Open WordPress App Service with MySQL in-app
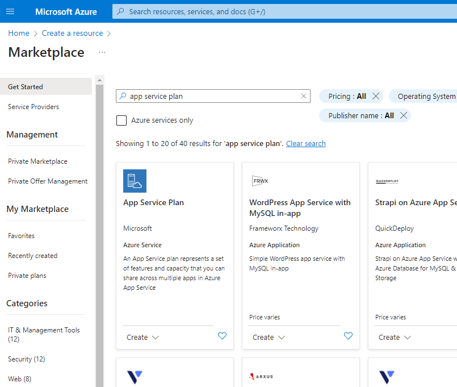Image resolution: width=457 pixels, height=387 pixels. [x=300, y=208]
